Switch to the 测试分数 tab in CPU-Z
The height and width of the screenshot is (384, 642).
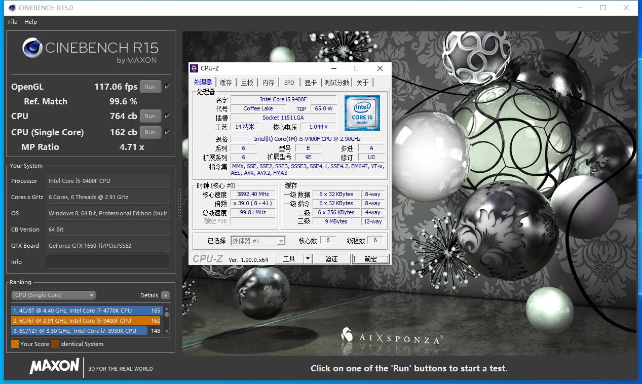click(336, 83)
